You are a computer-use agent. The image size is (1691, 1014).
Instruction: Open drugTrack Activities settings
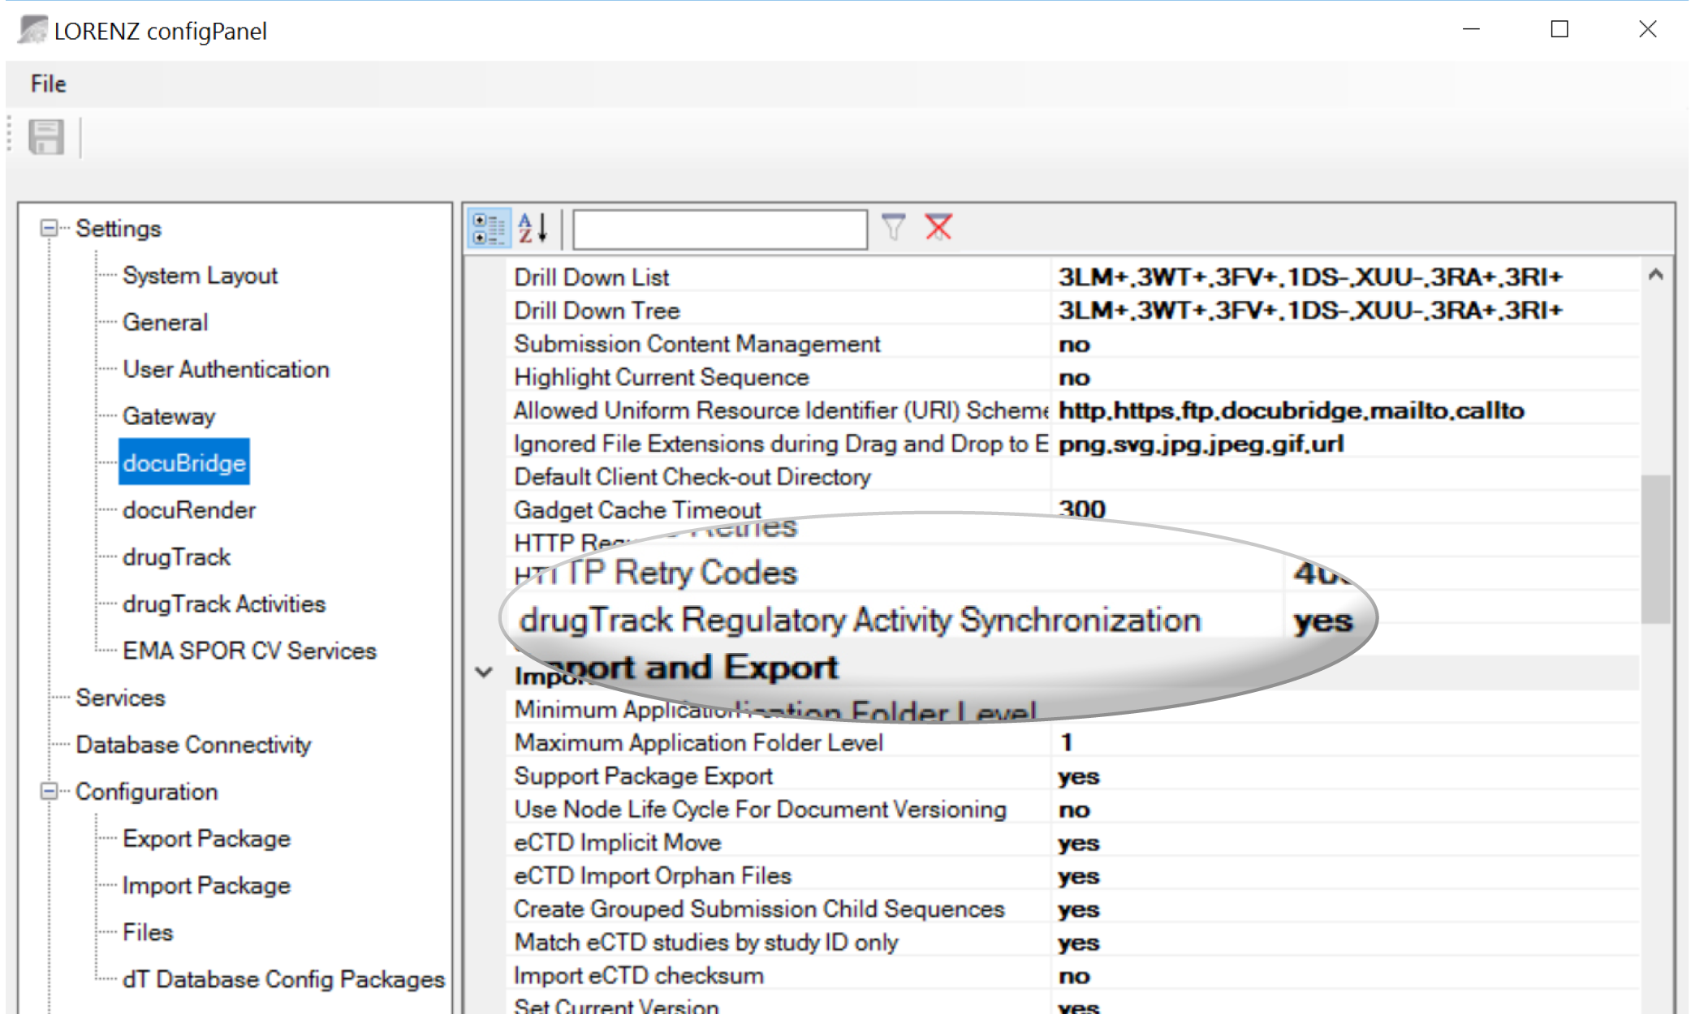pos(224,604)
